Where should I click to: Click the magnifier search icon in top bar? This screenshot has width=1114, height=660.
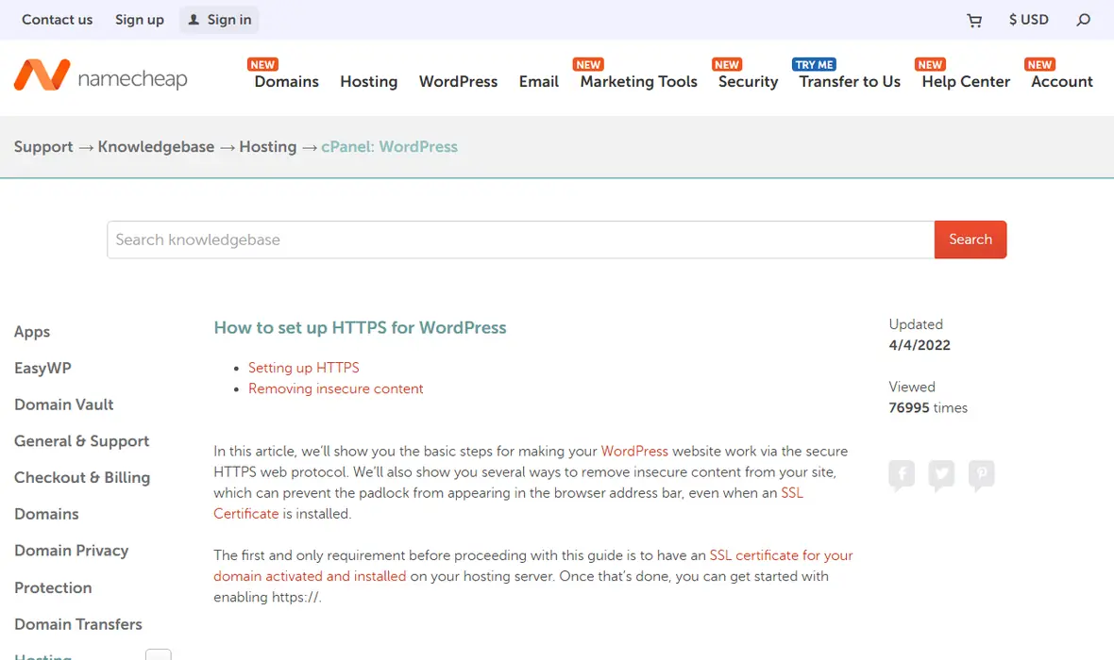pyautogui.click(x=1083, y=20)
